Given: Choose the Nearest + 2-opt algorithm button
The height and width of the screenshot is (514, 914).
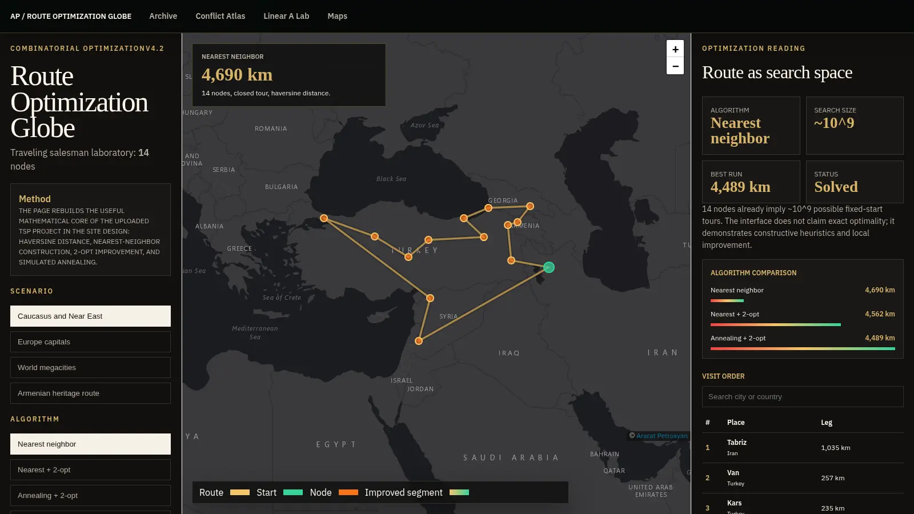Looking at the screenshot, I should tap(90, 469).
